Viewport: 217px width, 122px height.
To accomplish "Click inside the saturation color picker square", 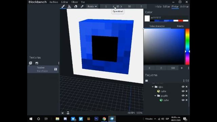I will (164, 47).
